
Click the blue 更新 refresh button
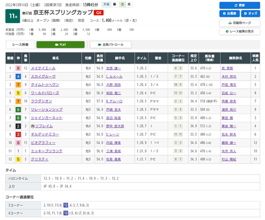[240, 5]
